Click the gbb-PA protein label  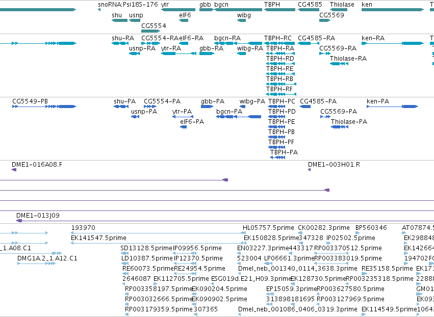tap(213, 101)
